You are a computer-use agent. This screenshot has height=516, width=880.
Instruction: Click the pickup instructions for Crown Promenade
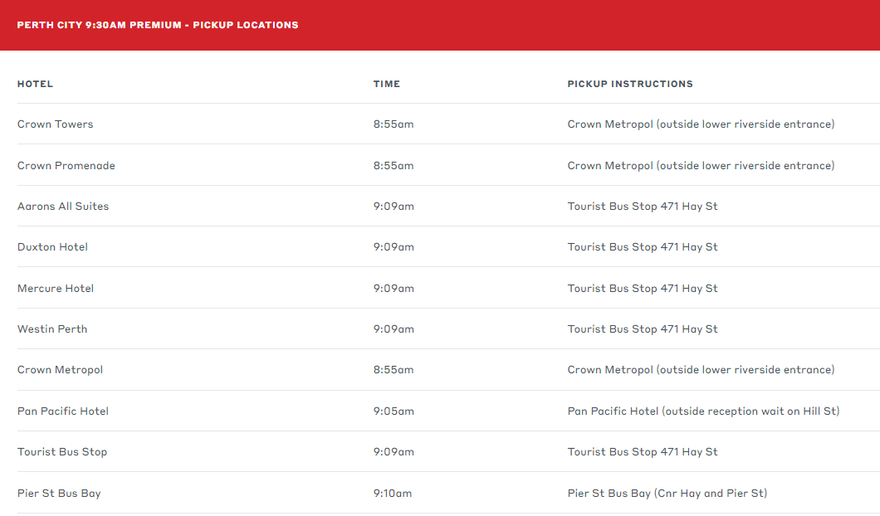pyautogui.click(x=701, y=165)
